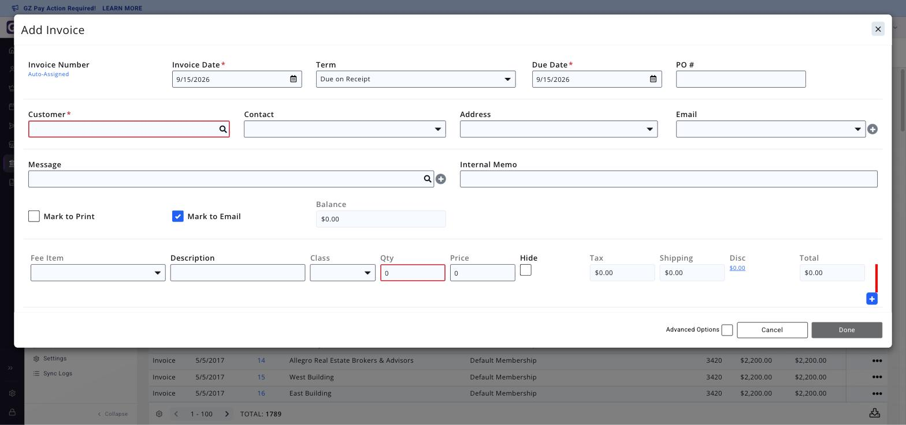The width and height of the screenshot is (906, 425).
Task: Add a new fee line with blue plus
Action: coord(872,299)
